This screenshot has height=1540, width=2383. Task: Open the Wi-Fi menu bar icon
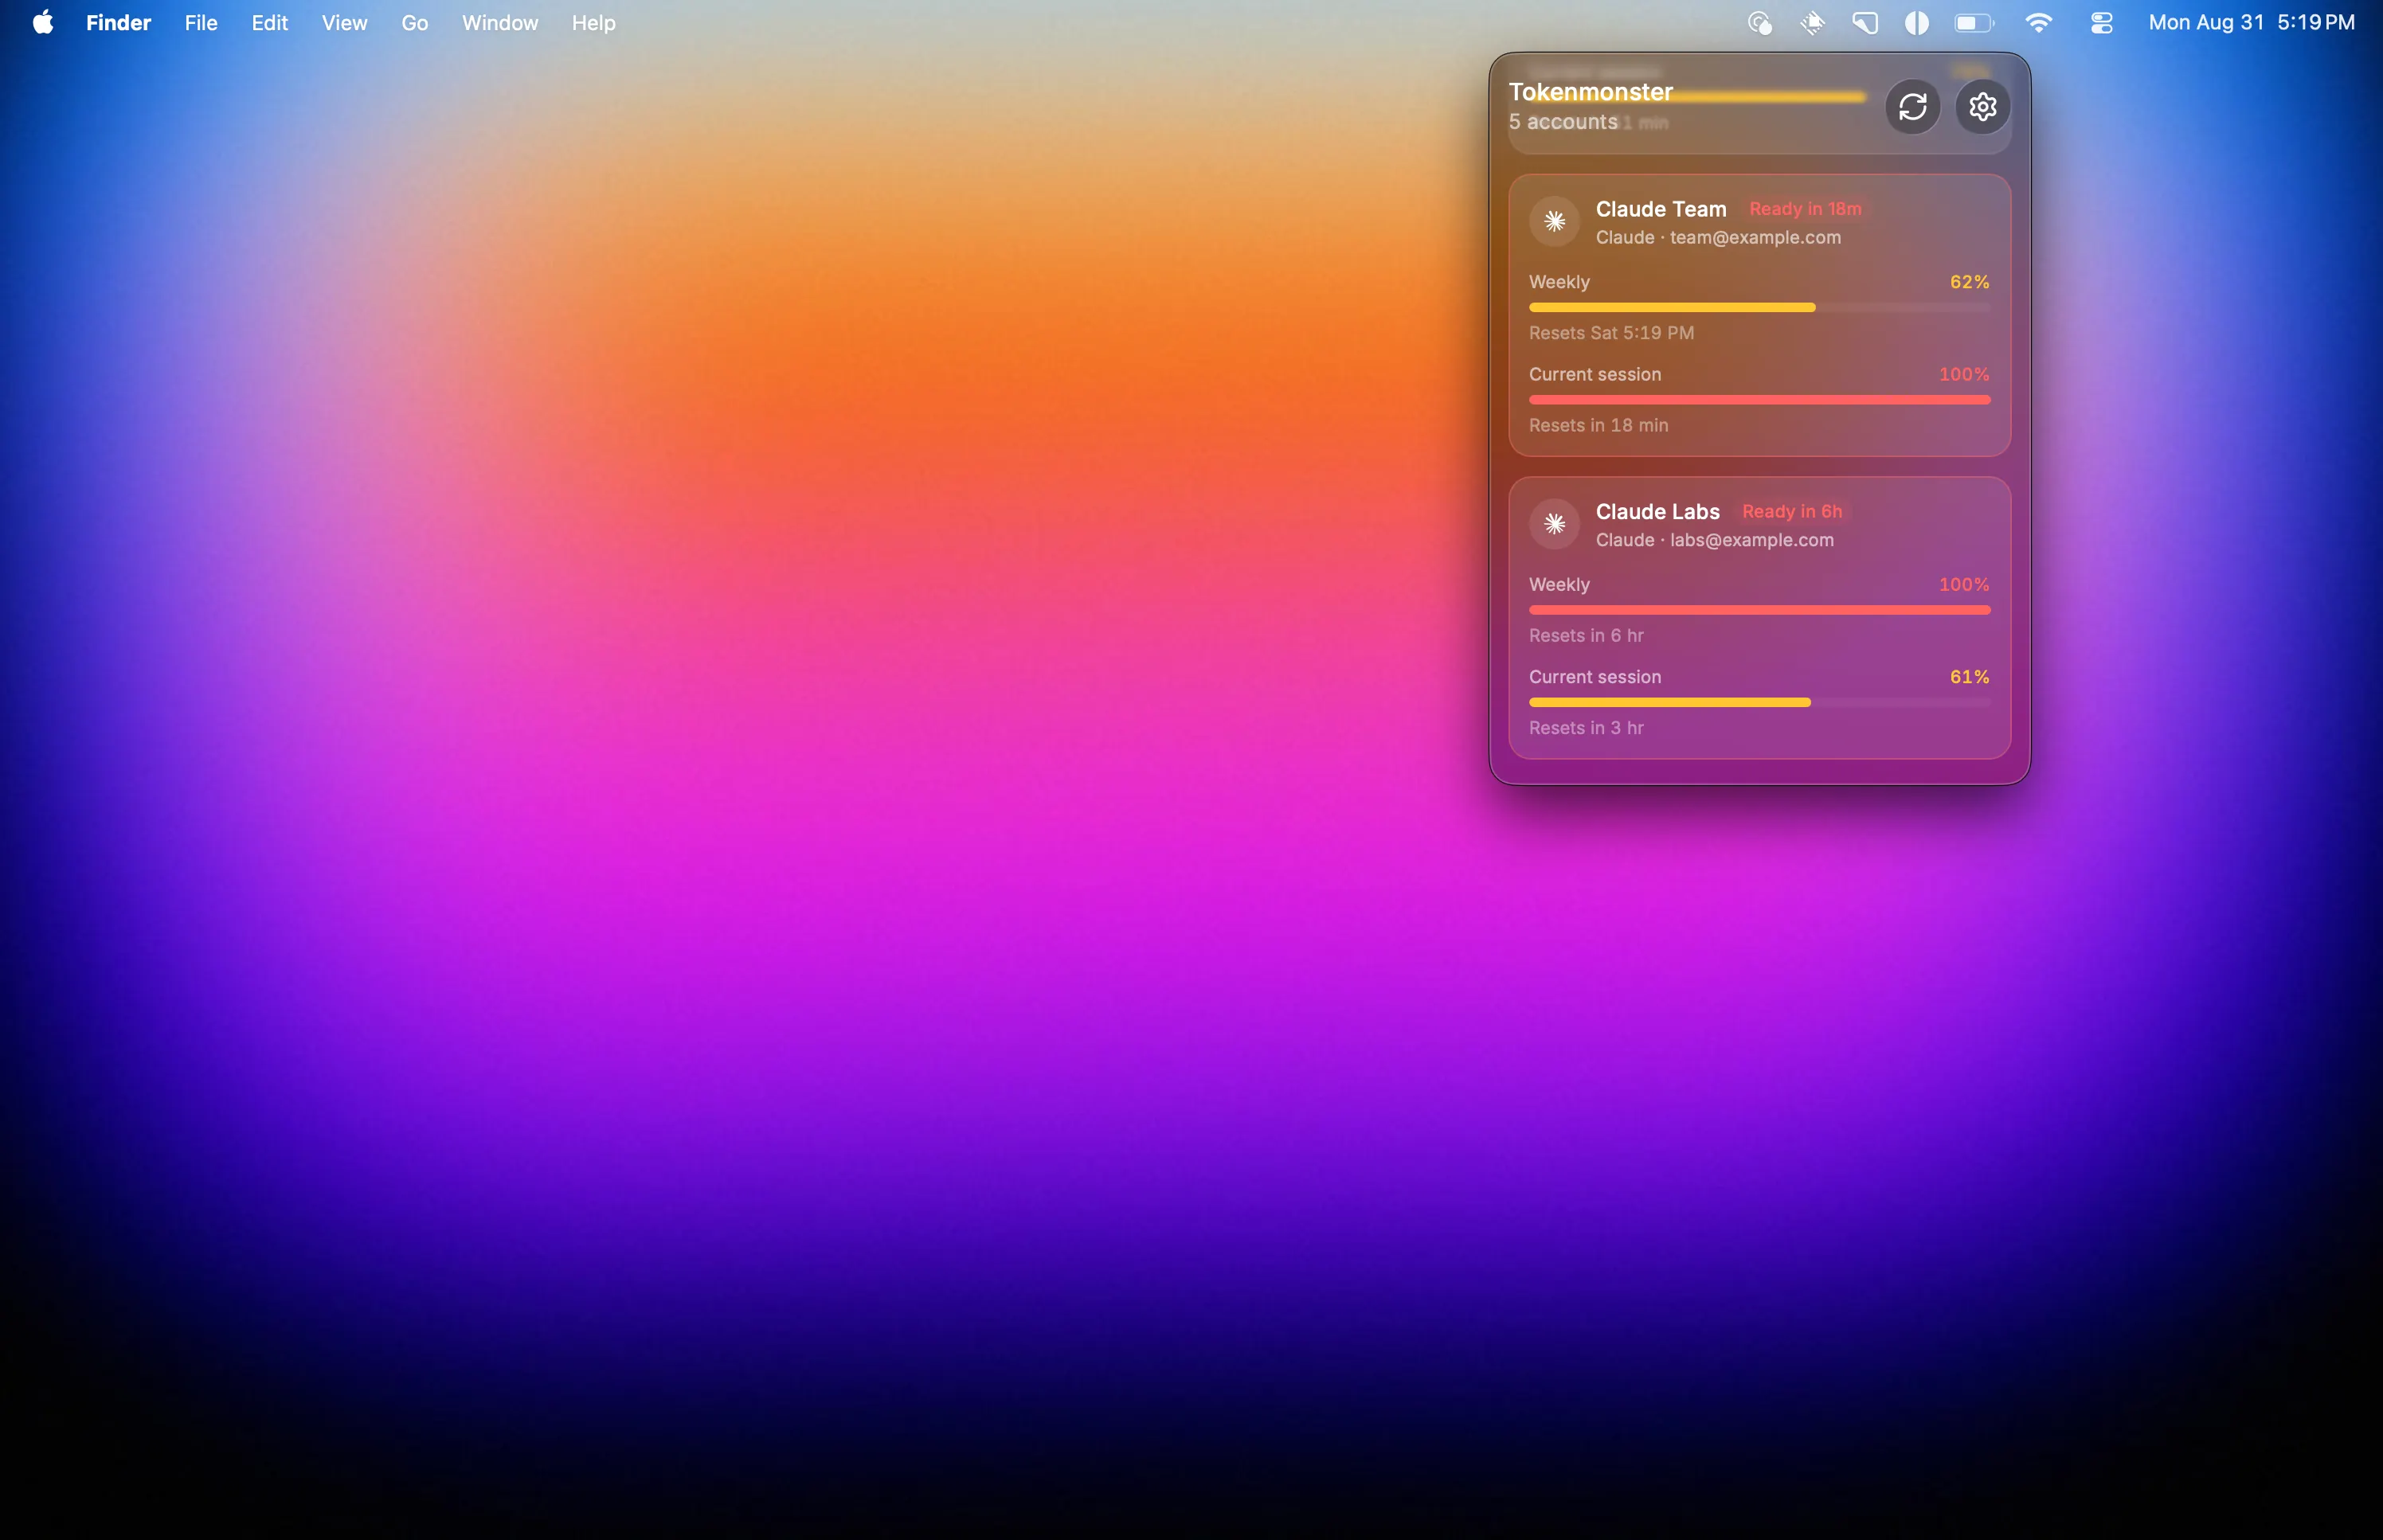coord(2038,22)
